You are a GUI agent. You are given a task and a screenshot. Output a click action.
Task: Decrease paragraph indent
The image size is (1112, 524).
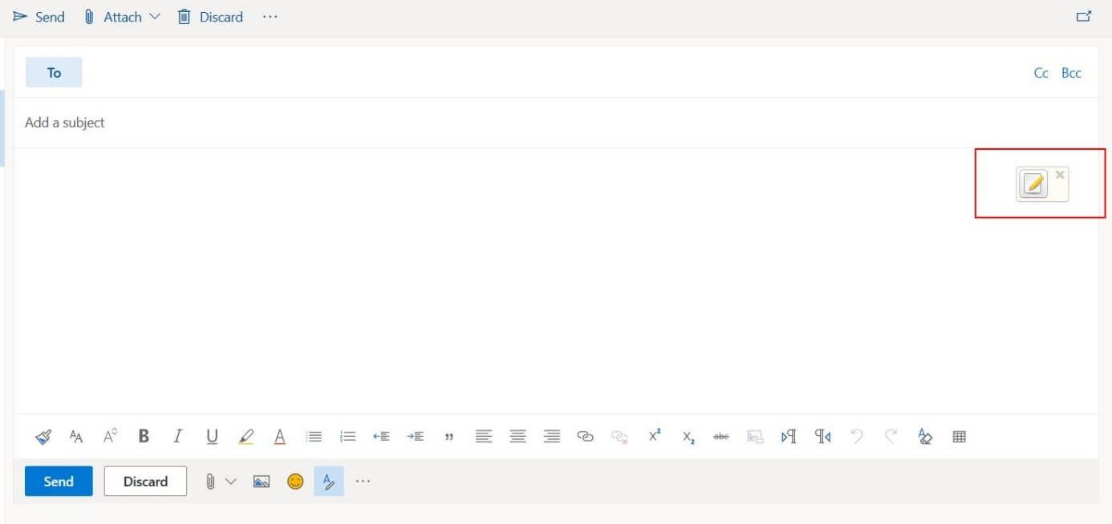[x=381, y=437]
